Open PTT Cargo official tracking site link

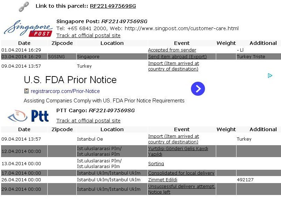88,121
